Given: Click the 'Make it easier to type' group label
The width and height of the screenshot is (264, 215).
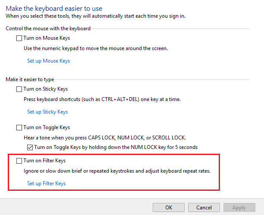Looking at the screenshot, I should tap(30, 79).
